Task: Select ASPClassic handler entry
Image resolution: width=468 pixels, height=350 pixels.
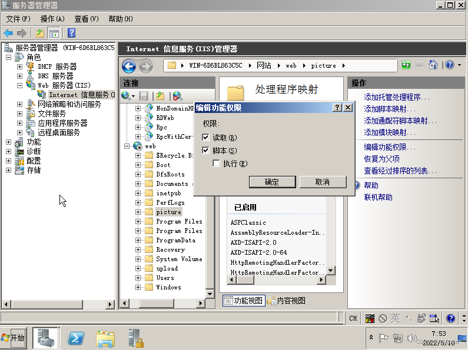Action: tap(248, 222)
